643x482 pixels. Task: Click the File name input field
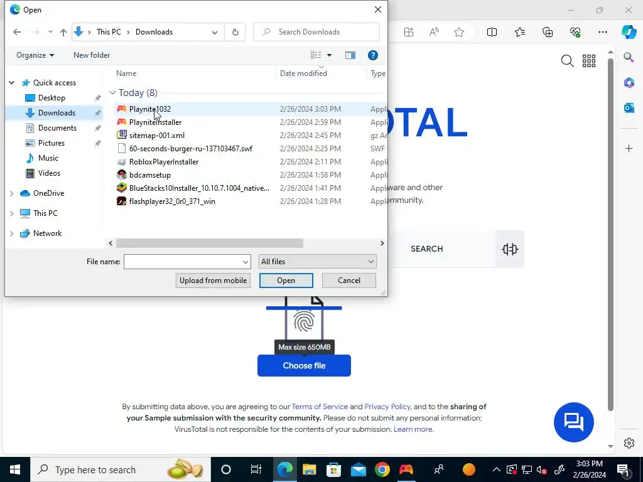coord(183,262)
